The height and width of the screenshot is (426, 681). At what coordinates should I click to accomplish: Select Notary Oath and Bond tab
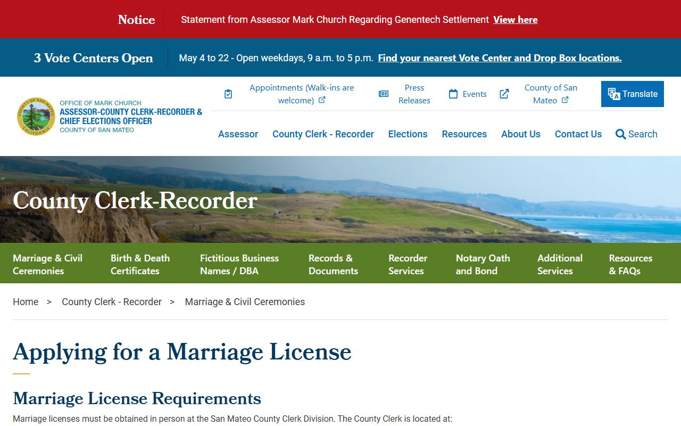click(x=483, y=264)
